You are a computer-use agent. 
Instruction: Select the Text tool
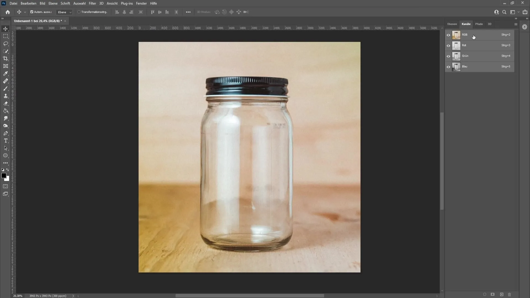tap(6, 141)
